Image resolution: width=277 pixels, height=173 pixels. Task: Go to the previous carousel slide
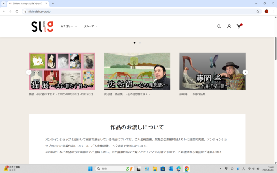pyautogui.click(x=29, y=72)
